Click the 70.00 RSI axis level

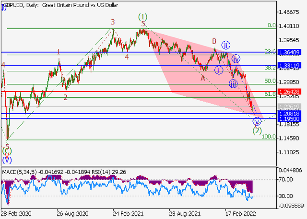(286, 180)
